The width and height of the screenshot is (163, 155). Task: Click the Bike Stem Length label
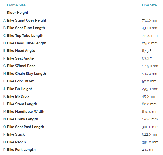click(22, 104)
